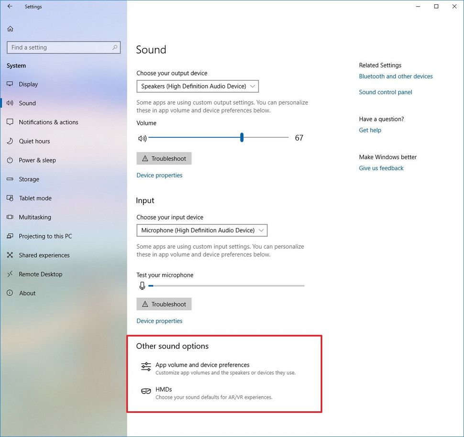Image resolution: width=464 pixels, height=437 pixels.
Task: Click the HMDs headset icon
Action: pyautogui.click(x=145, y=391)
